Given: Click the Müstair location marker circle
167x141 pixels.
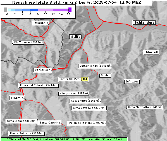Looking at the screenshot, I should [49, 24].
